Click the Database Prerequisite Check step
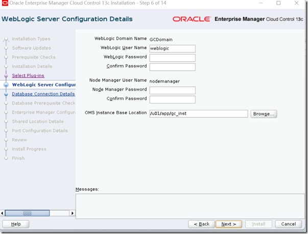Screen dimensions: 308x234 43,103
